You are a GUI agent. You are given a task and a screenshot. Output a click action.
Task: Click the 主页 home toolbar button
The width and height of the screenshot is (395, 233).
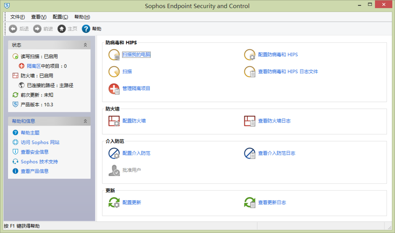[67, 29]
